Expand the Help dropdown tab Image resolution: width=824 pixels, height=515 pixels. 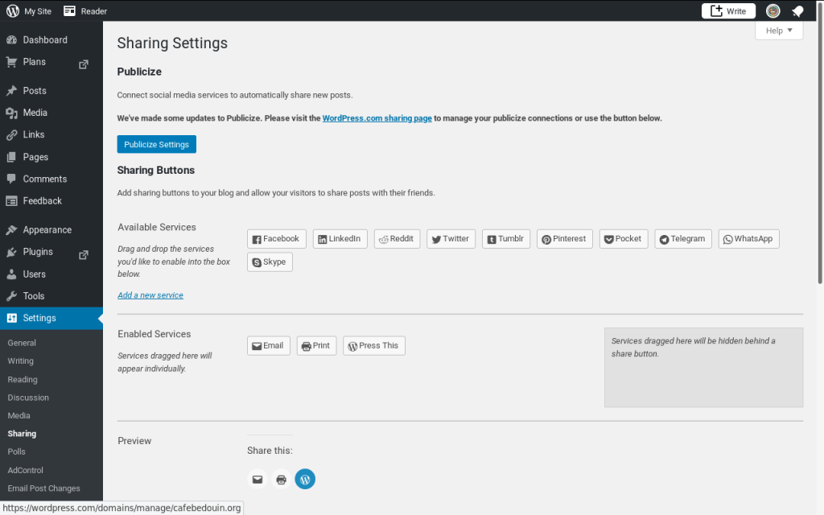[779, 31]
